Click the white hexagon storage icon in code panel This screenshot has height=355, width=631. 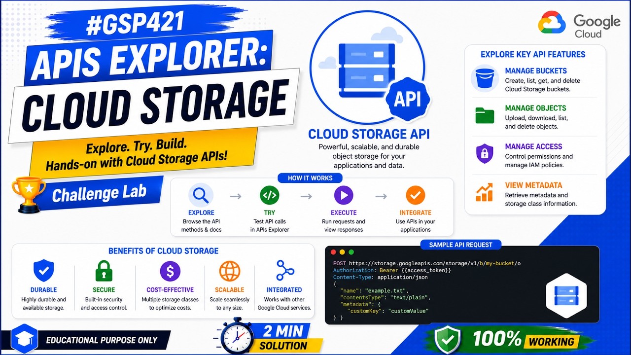click(x=566, y=295)
